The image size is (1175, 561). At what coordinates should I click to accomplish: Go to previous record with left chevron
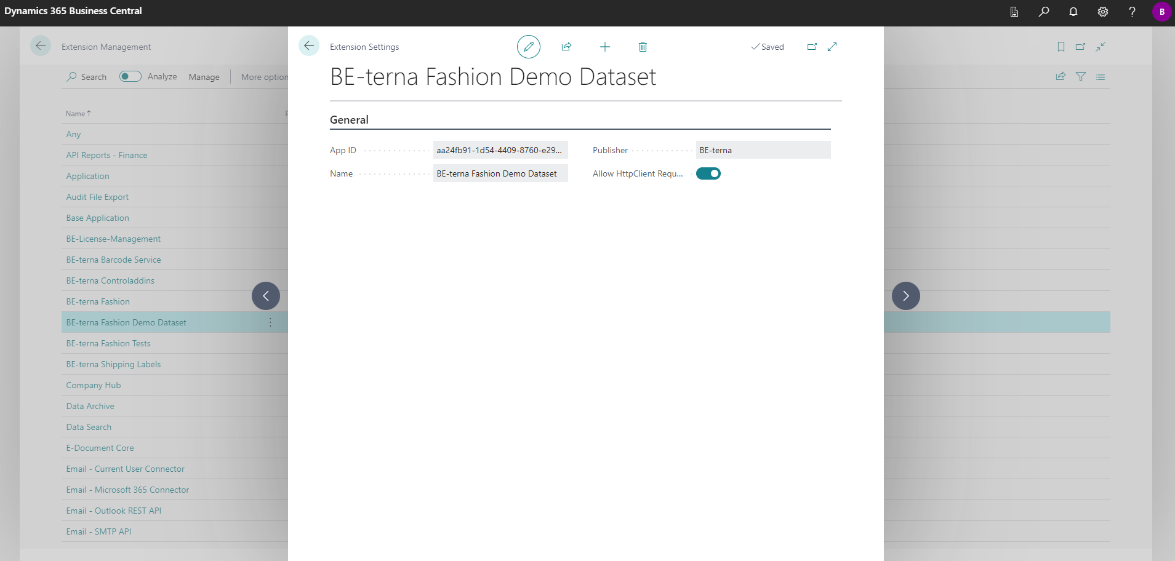[266, 296]
